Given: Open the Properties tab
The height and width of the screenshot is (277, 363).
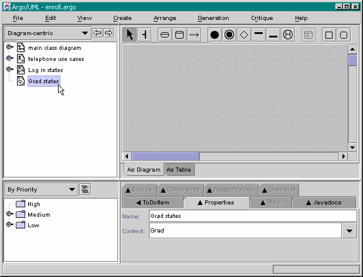Looking at the screenshot, I should (x=216, y=203).
